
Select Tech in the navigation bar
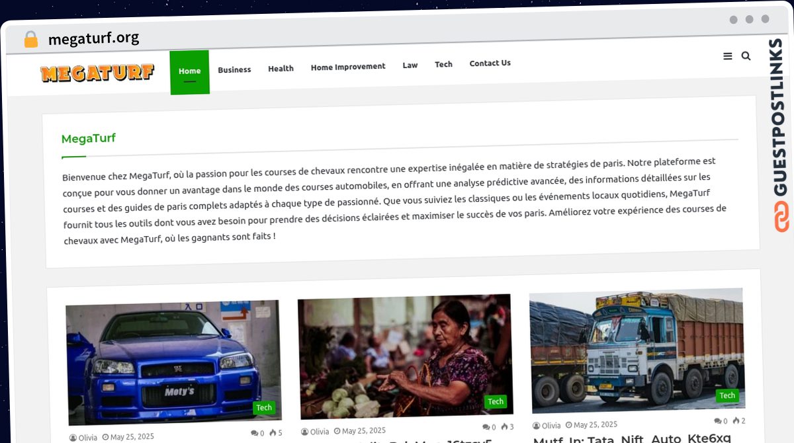point(443,64)
